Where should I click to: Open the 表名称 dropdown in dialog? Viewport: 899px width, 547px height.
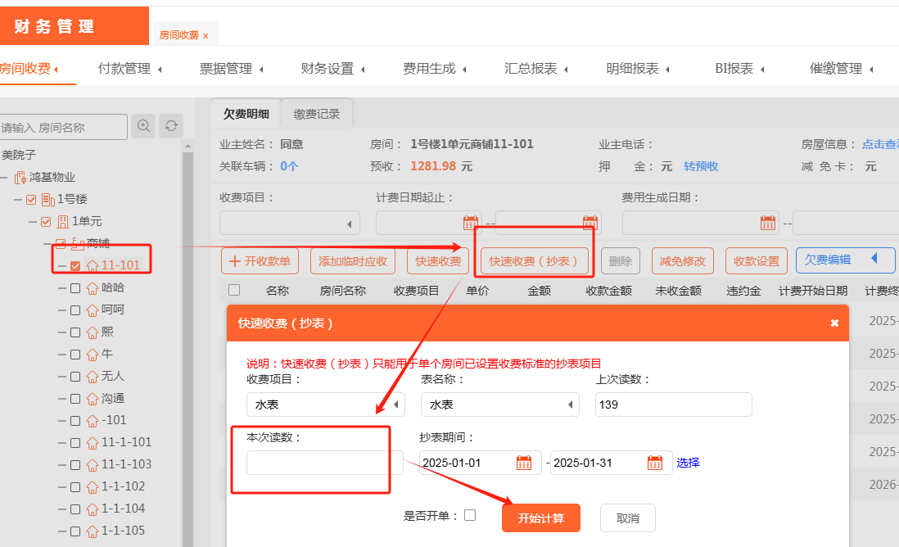[499, 405]
